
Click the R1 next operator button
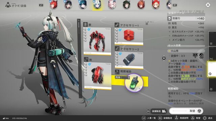click(175, 5)
